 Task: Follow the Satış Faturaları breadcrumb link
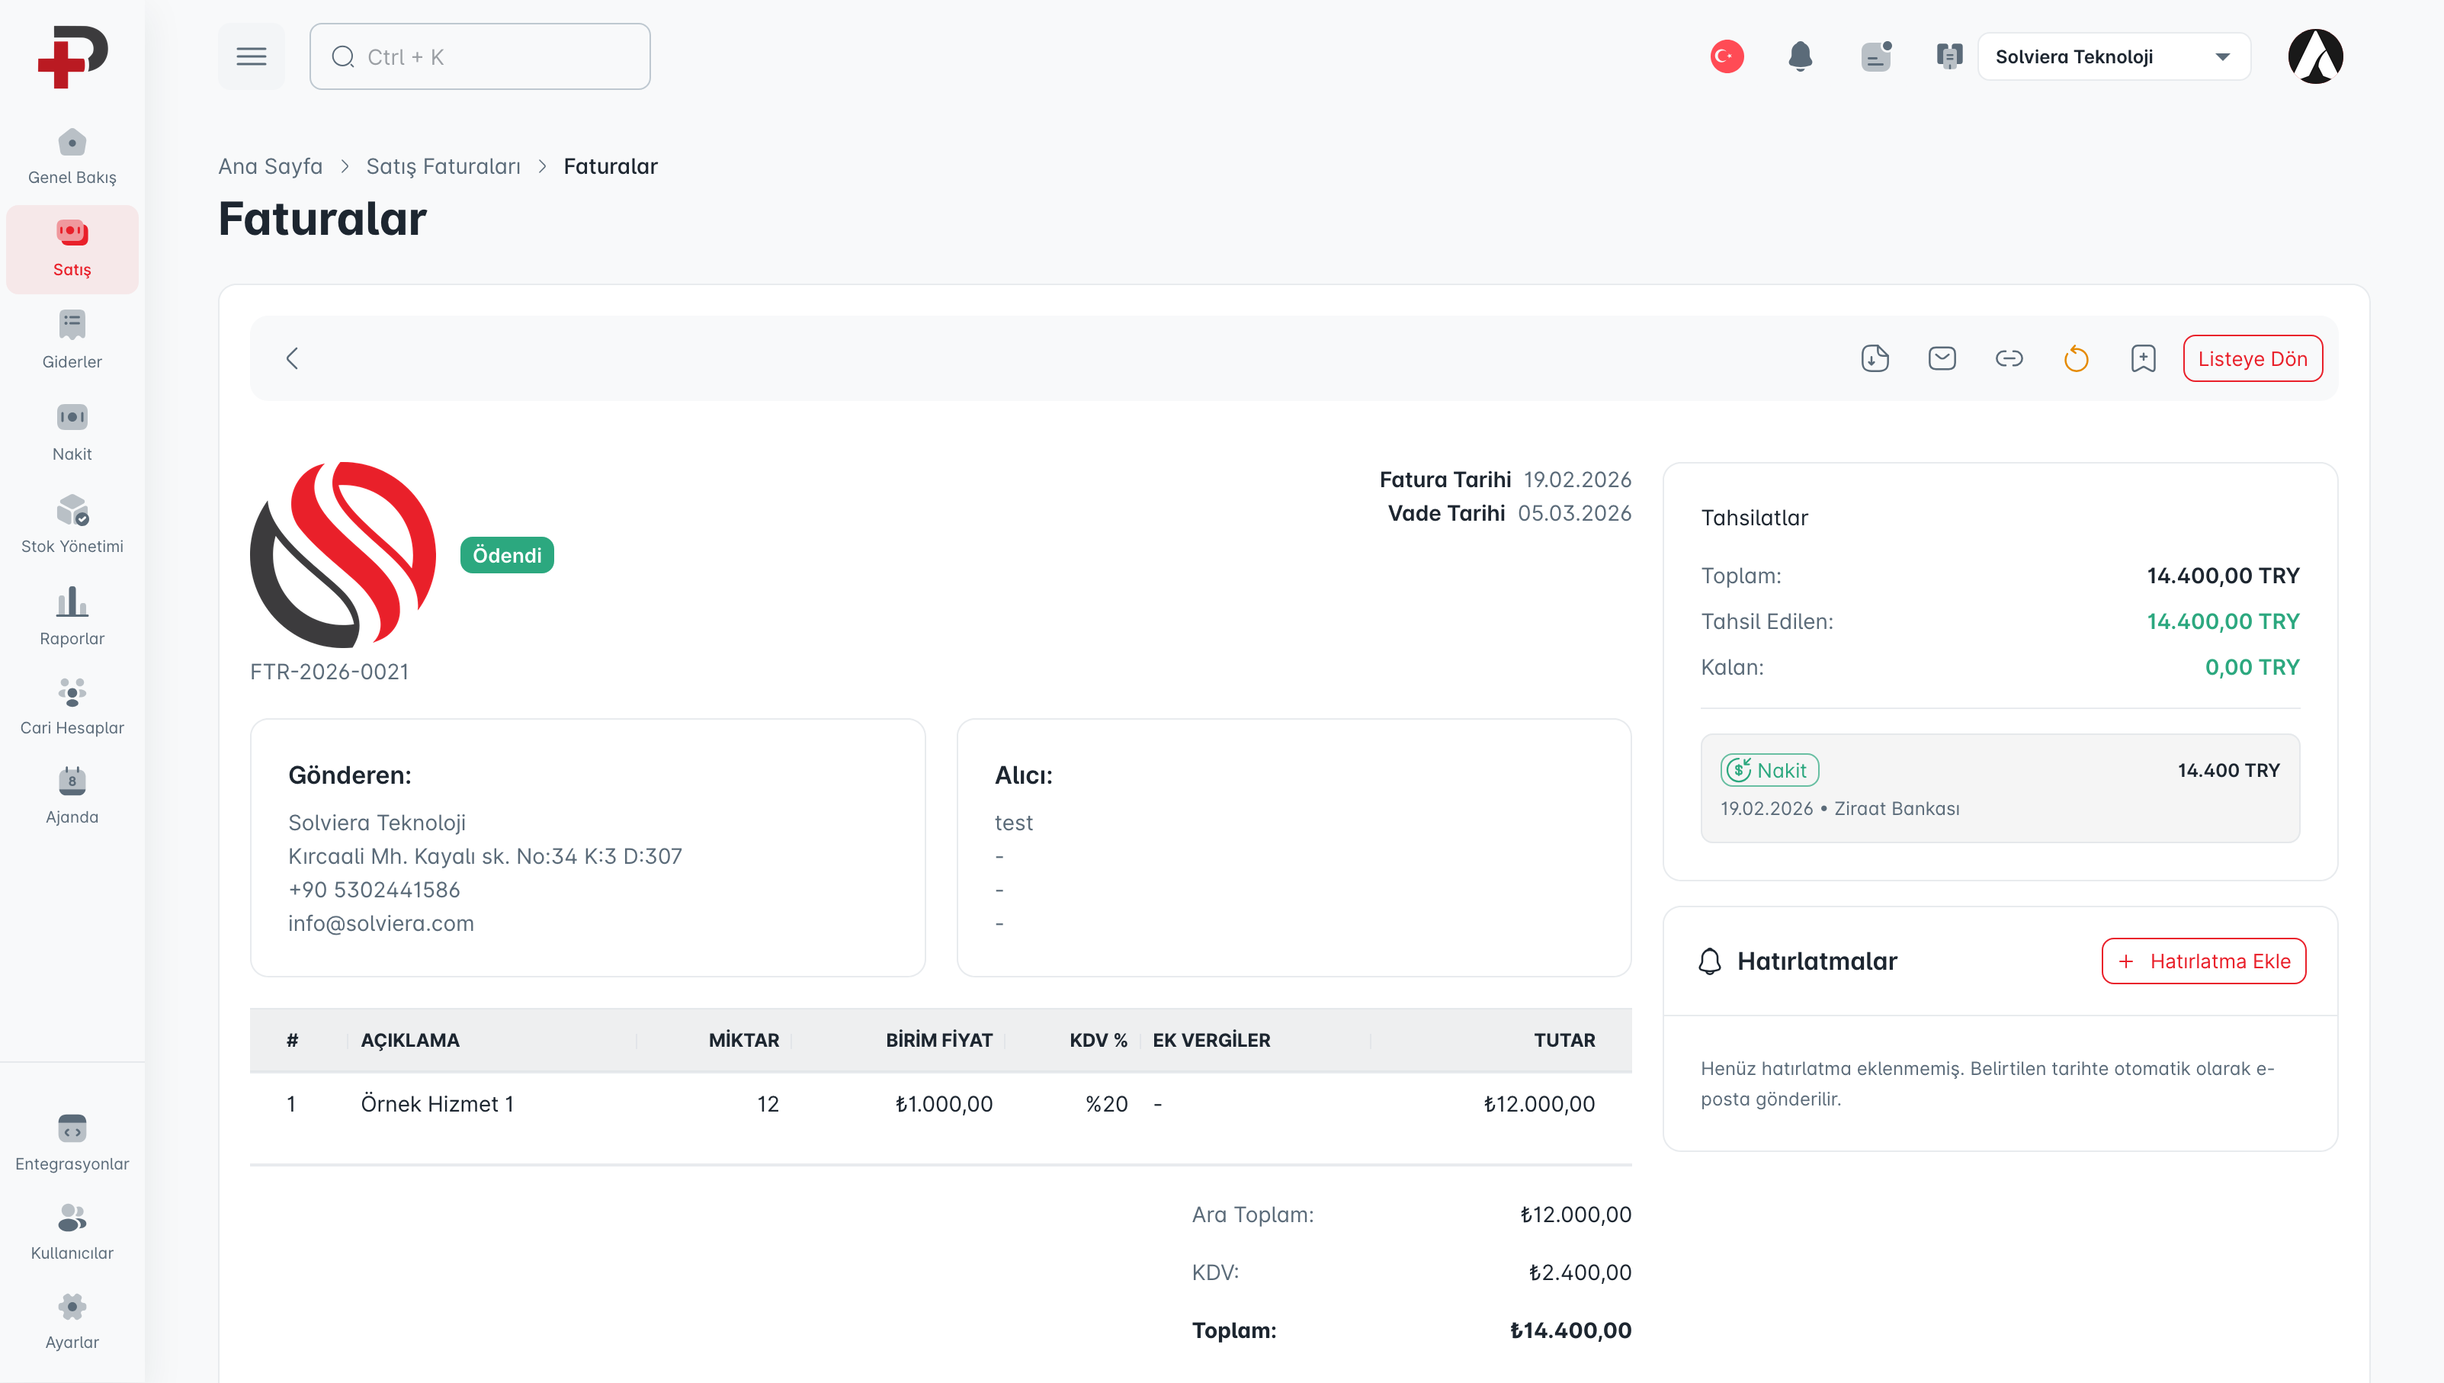pyautogui.click(x=444, y=166)
